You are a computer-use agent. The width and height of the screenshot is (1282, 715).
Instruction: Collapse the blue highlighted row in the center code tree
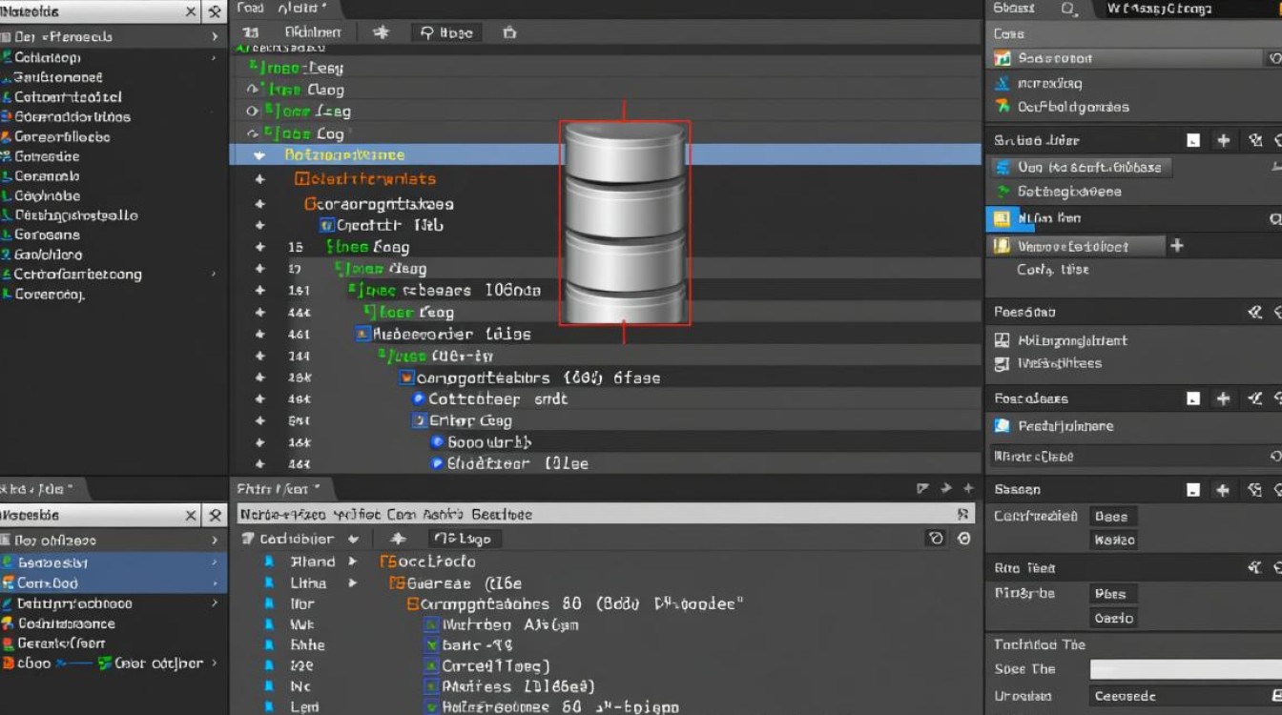259,155
